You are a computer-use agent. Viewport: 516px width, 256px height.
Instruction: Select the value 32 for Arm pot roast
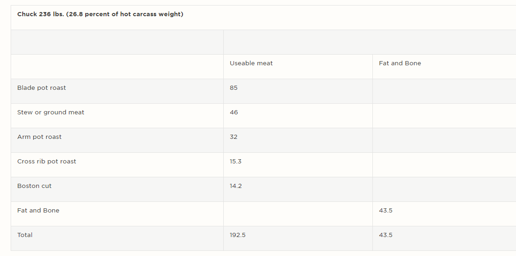coord(233,137)
